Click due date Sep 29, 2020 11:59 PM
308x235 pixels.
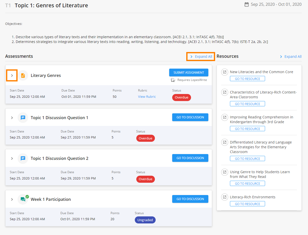point(78,178)
